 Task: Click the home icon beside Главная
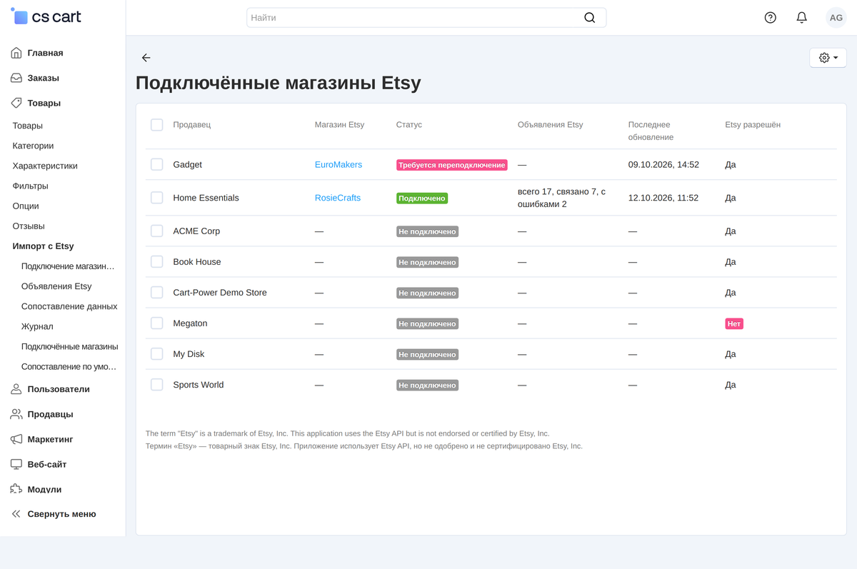pos(16,53)
